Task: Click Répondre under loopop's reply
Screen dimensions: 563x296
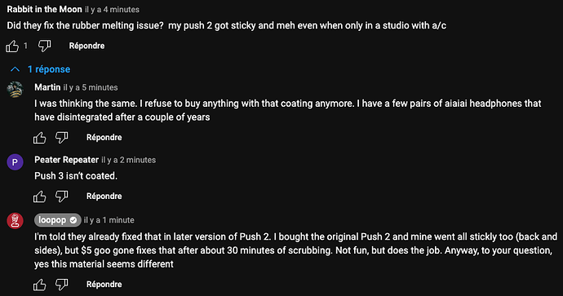Action: click(104, 285)
